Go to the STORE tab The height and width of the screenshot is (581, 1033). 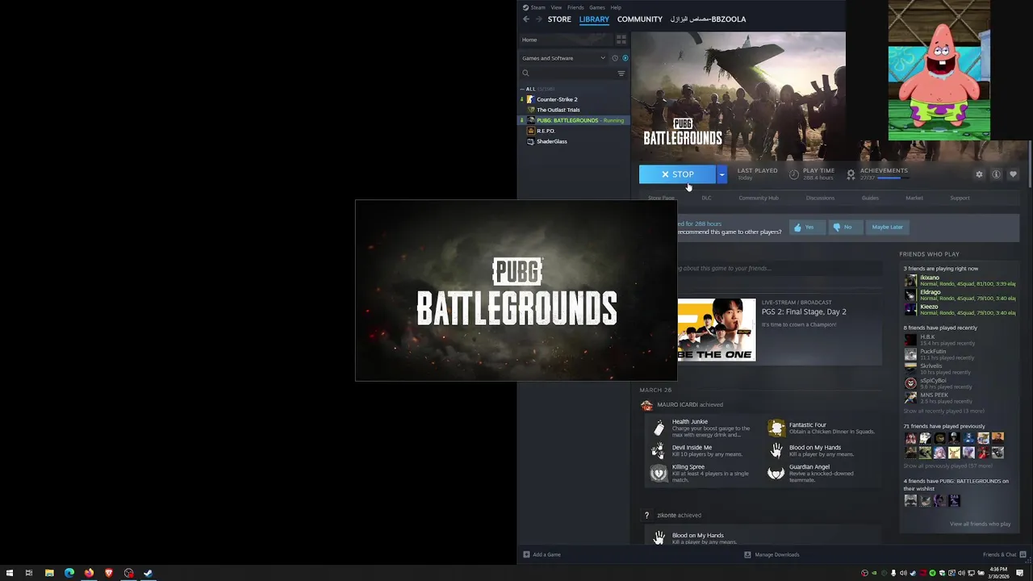point(559,19)
